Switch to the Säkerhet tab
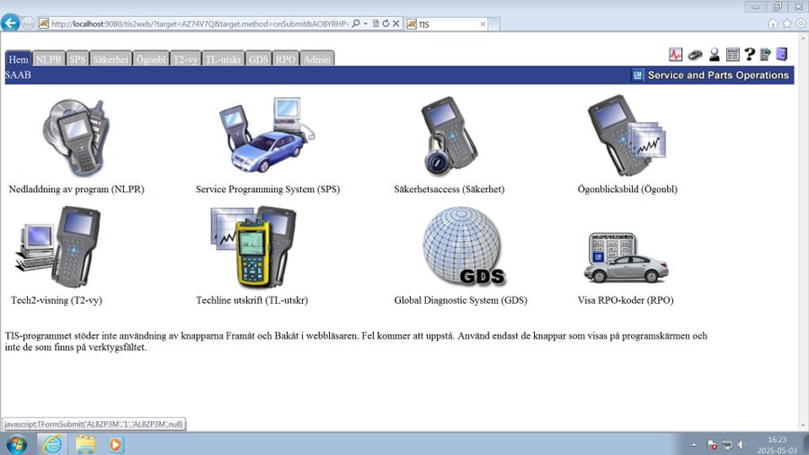The image size is (809, 455). [111, 59]
